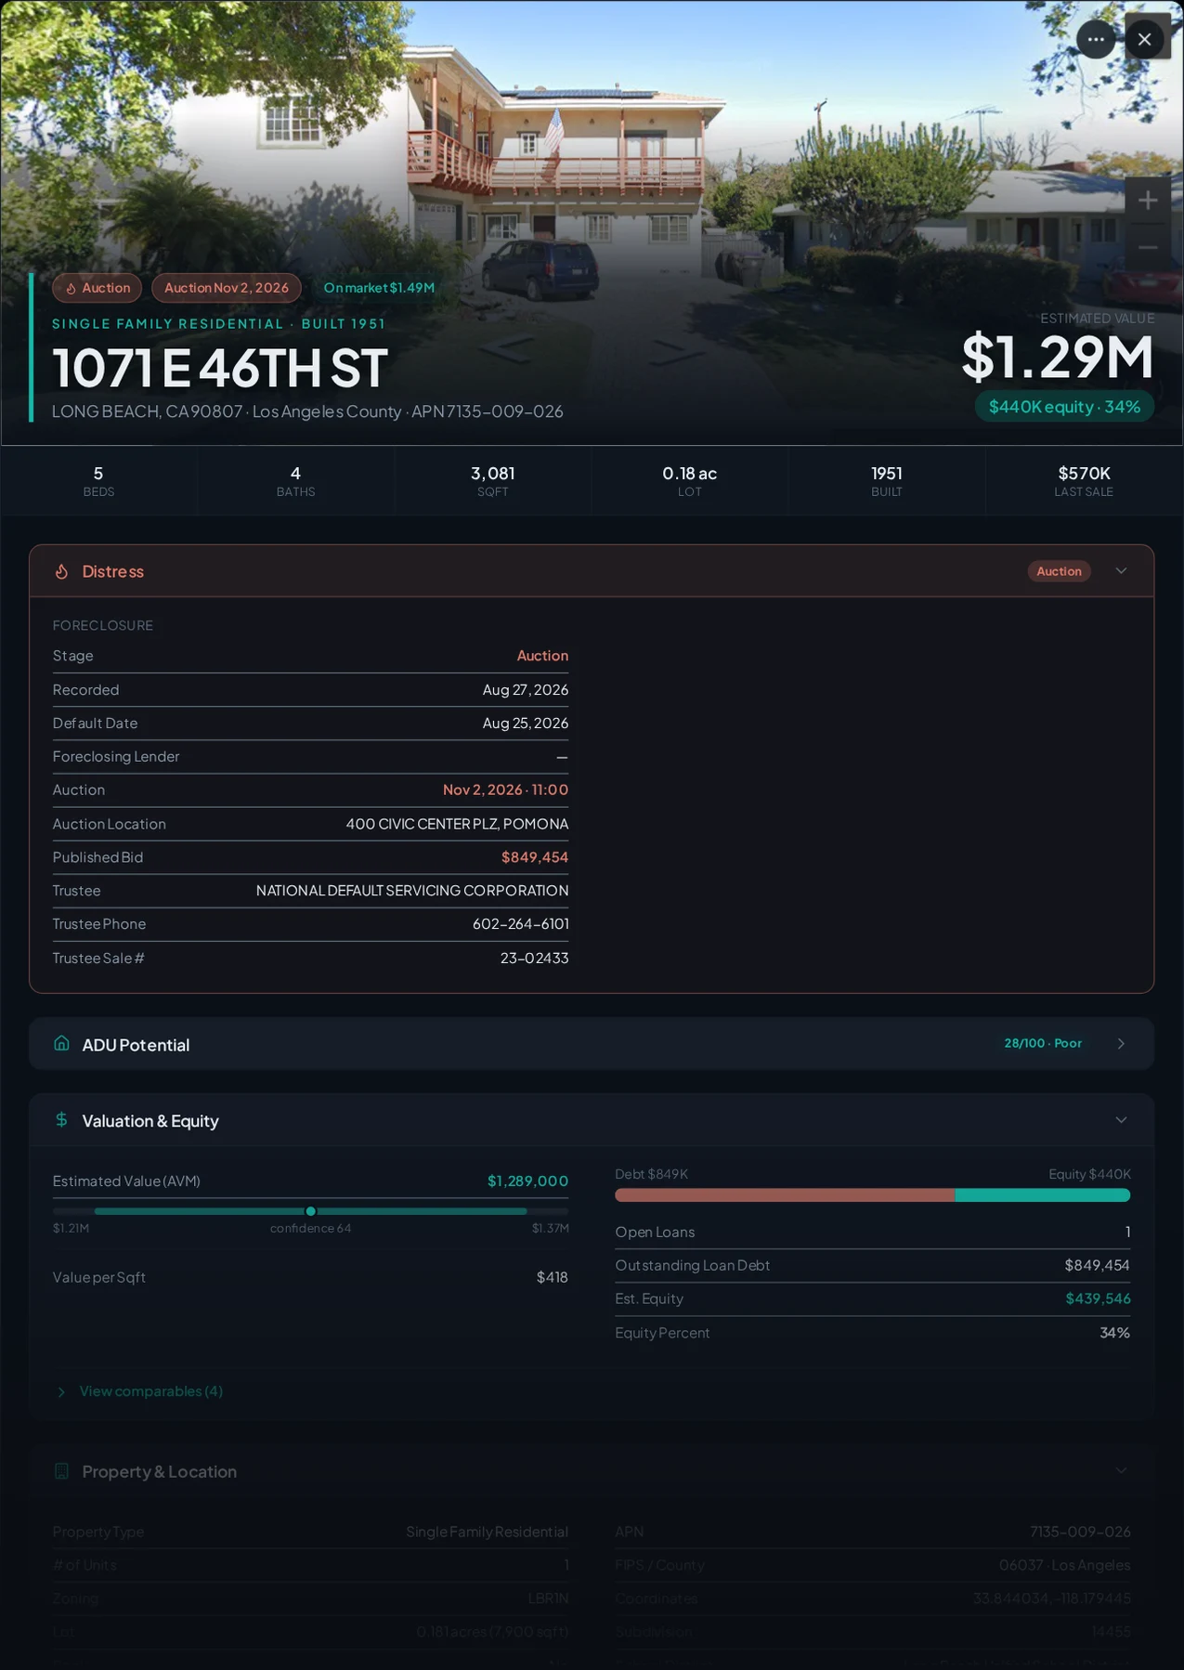Click the 0.18 ac LOT stat

(x=689, y=481)
